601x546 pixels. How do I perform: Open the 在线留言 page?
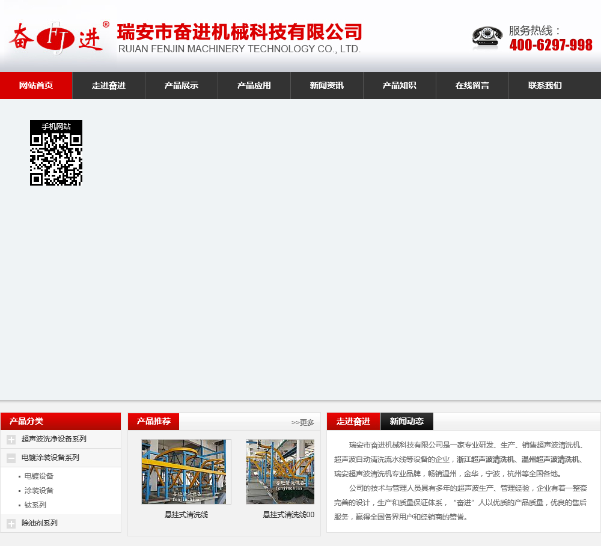pos(472,85)
